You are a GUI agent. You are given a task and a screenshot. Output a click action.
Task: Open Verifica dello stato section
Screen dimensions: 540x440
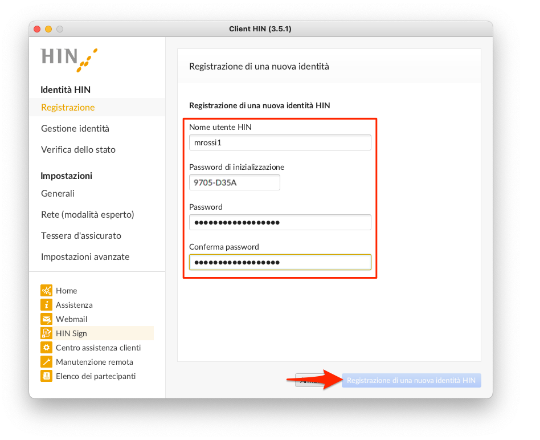[78, 149]
